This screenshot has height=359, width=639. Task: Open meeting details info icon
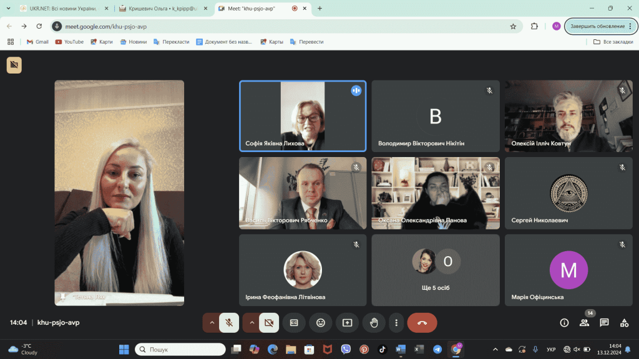click(x=564, y=323)
